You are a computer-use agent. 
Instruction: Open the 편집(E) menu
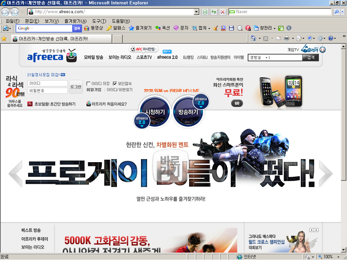32,21
